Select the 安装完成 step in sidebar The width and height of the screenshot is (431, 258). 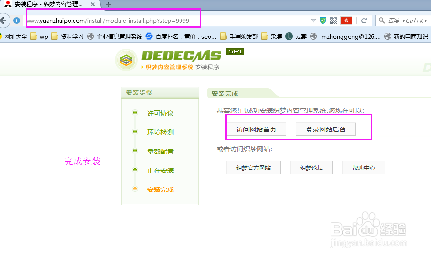pyautogui.click(x=160, y=189)
